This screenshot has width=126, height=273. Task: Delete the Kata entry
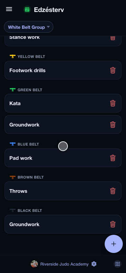(x=113, y=103)
